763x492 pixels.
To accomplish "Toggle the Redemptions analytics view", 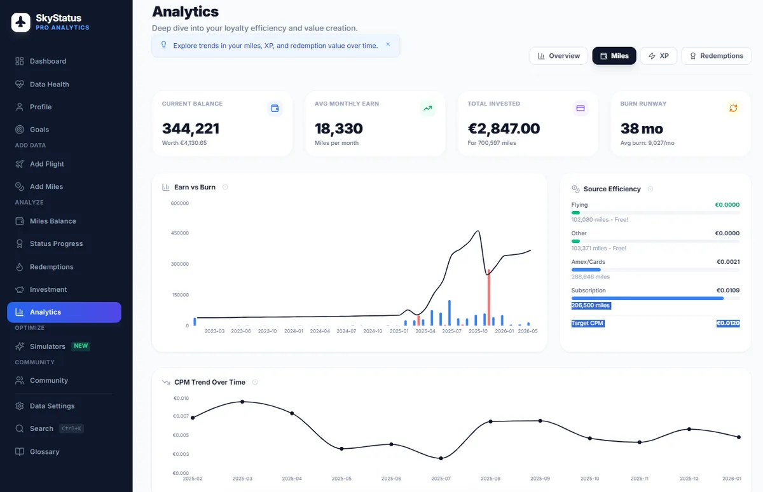I will [x=716, y=56].
